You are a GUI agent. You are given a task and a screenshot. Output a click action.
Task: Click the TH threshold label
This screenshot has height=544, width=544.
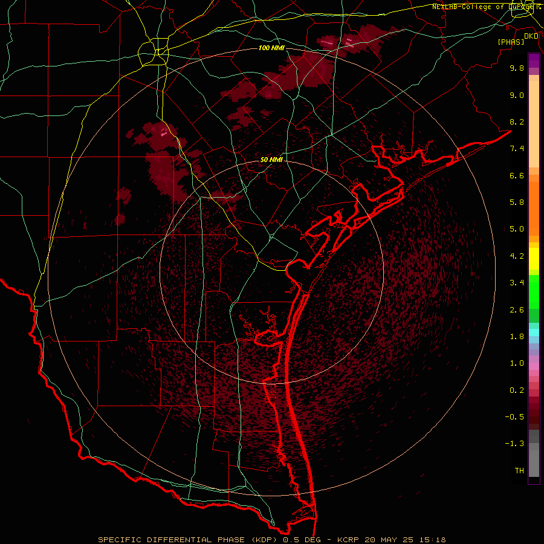tap(519, 471)
